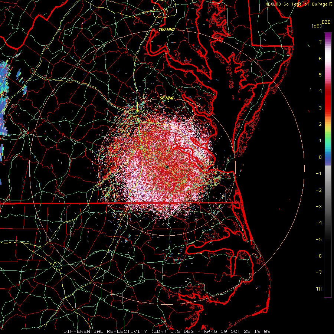The image size is (334, 334).
Task: Click the "KAKQ" station ID in caption
Action: [210, 331]
